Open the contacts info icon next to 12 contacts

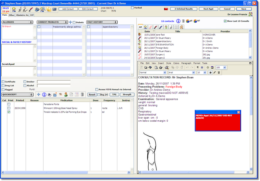pos(178,21)
